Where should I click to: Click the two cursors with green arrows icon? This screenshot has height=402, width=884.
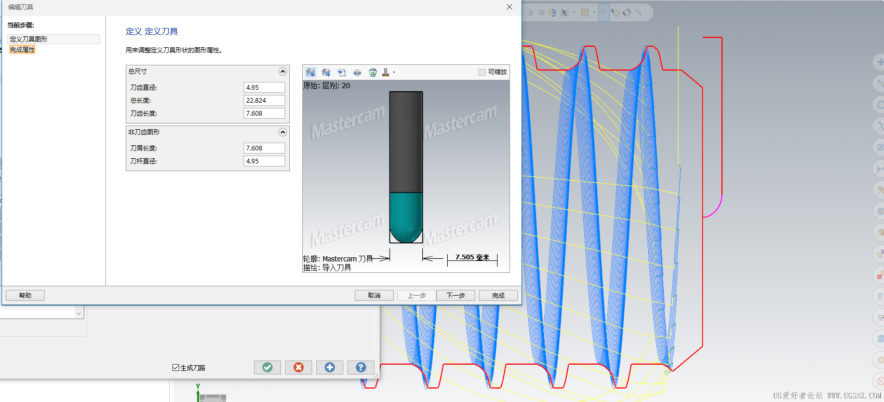point(627,12)
